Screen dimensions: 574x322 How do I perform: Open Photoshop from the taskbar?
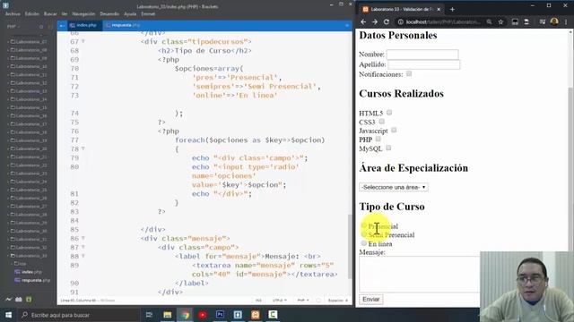point(220,315)
